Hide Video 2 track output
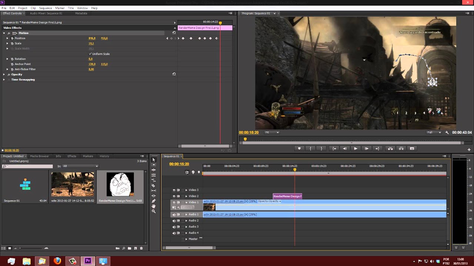Viewport: 474px width, 266px height. pyautogui.click(x=174, y=196)
